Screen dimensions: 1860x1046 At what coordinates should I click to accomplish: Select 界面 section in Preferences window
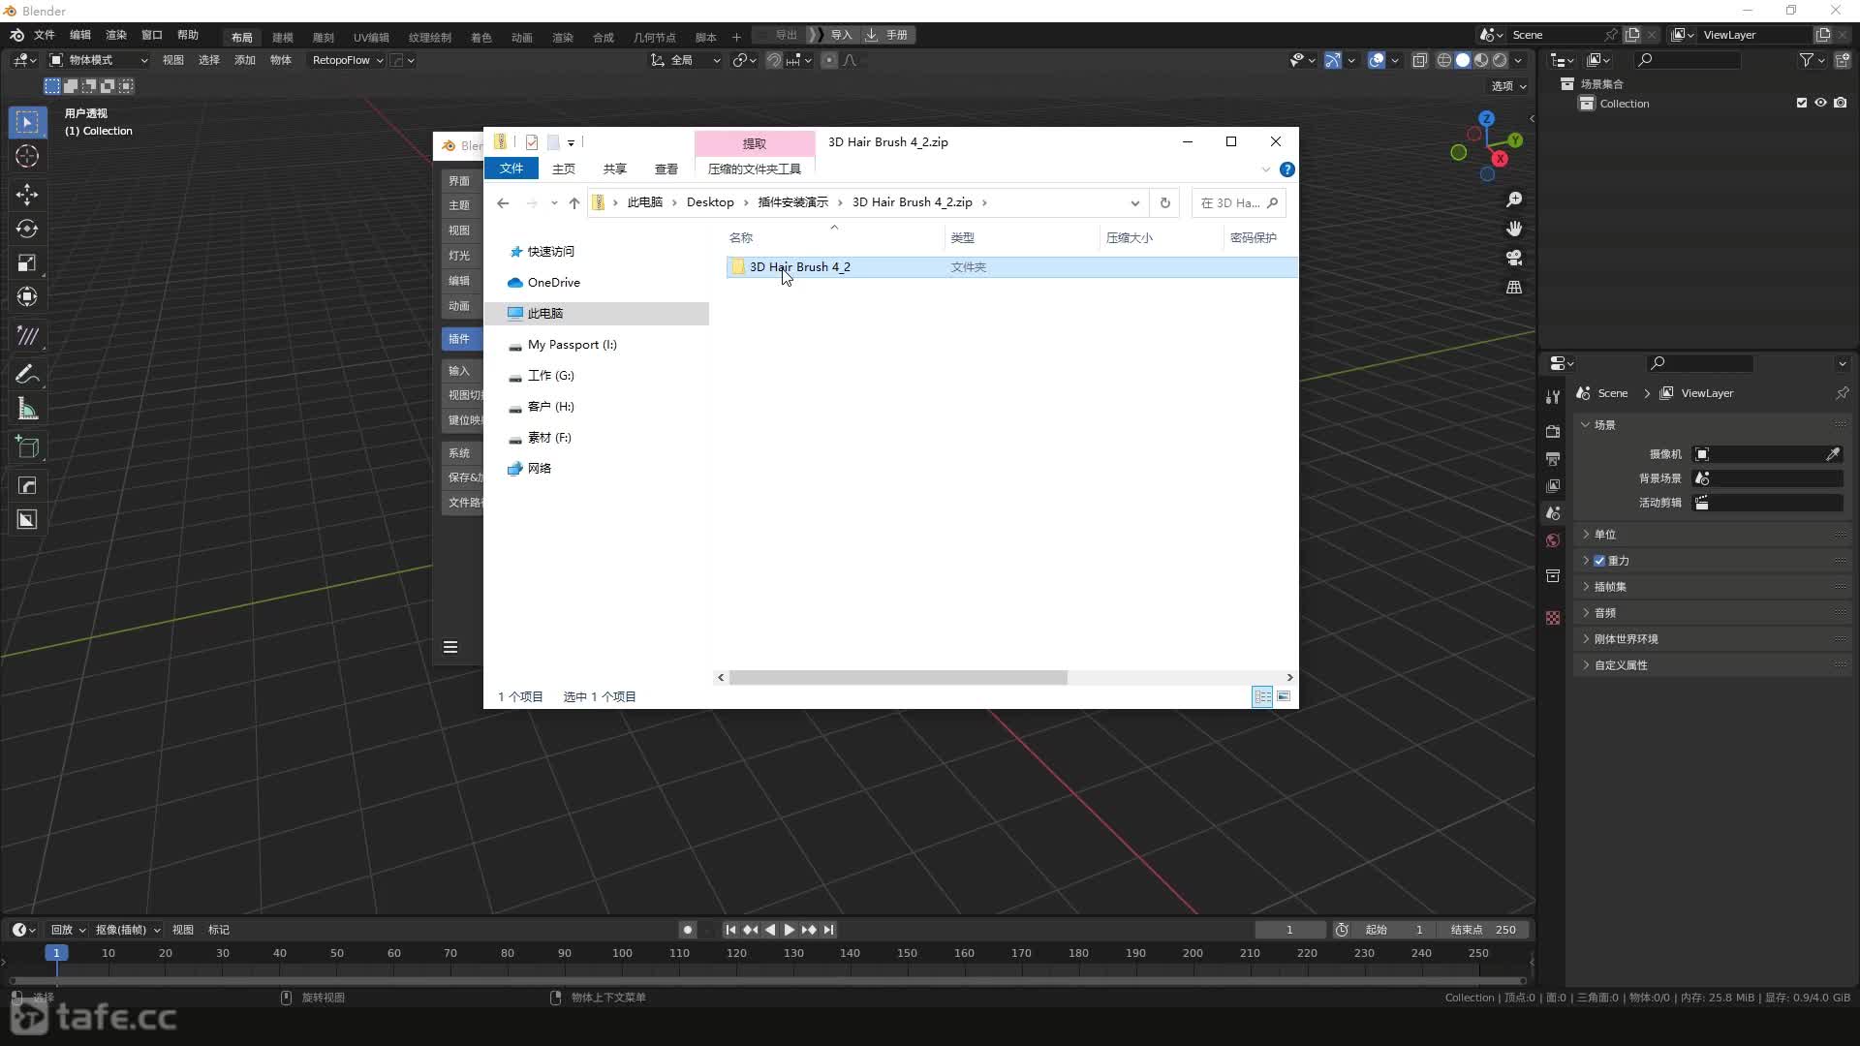pyautogui.click(x=461, y=181)
